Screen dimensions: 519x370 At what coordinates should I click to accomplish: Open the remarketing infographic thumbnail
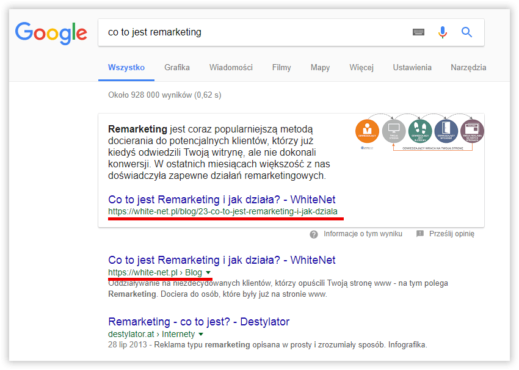(419, 132)
